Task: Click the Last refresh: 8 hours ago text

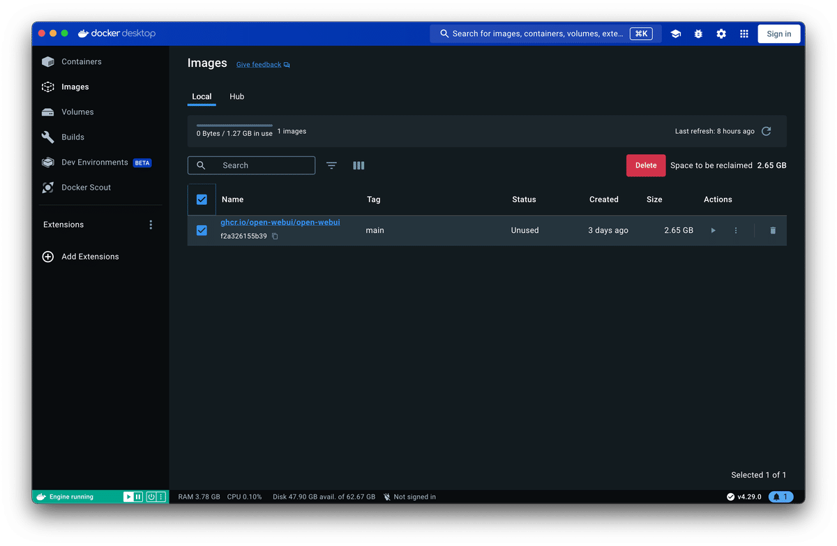Action: click(714, 131)
